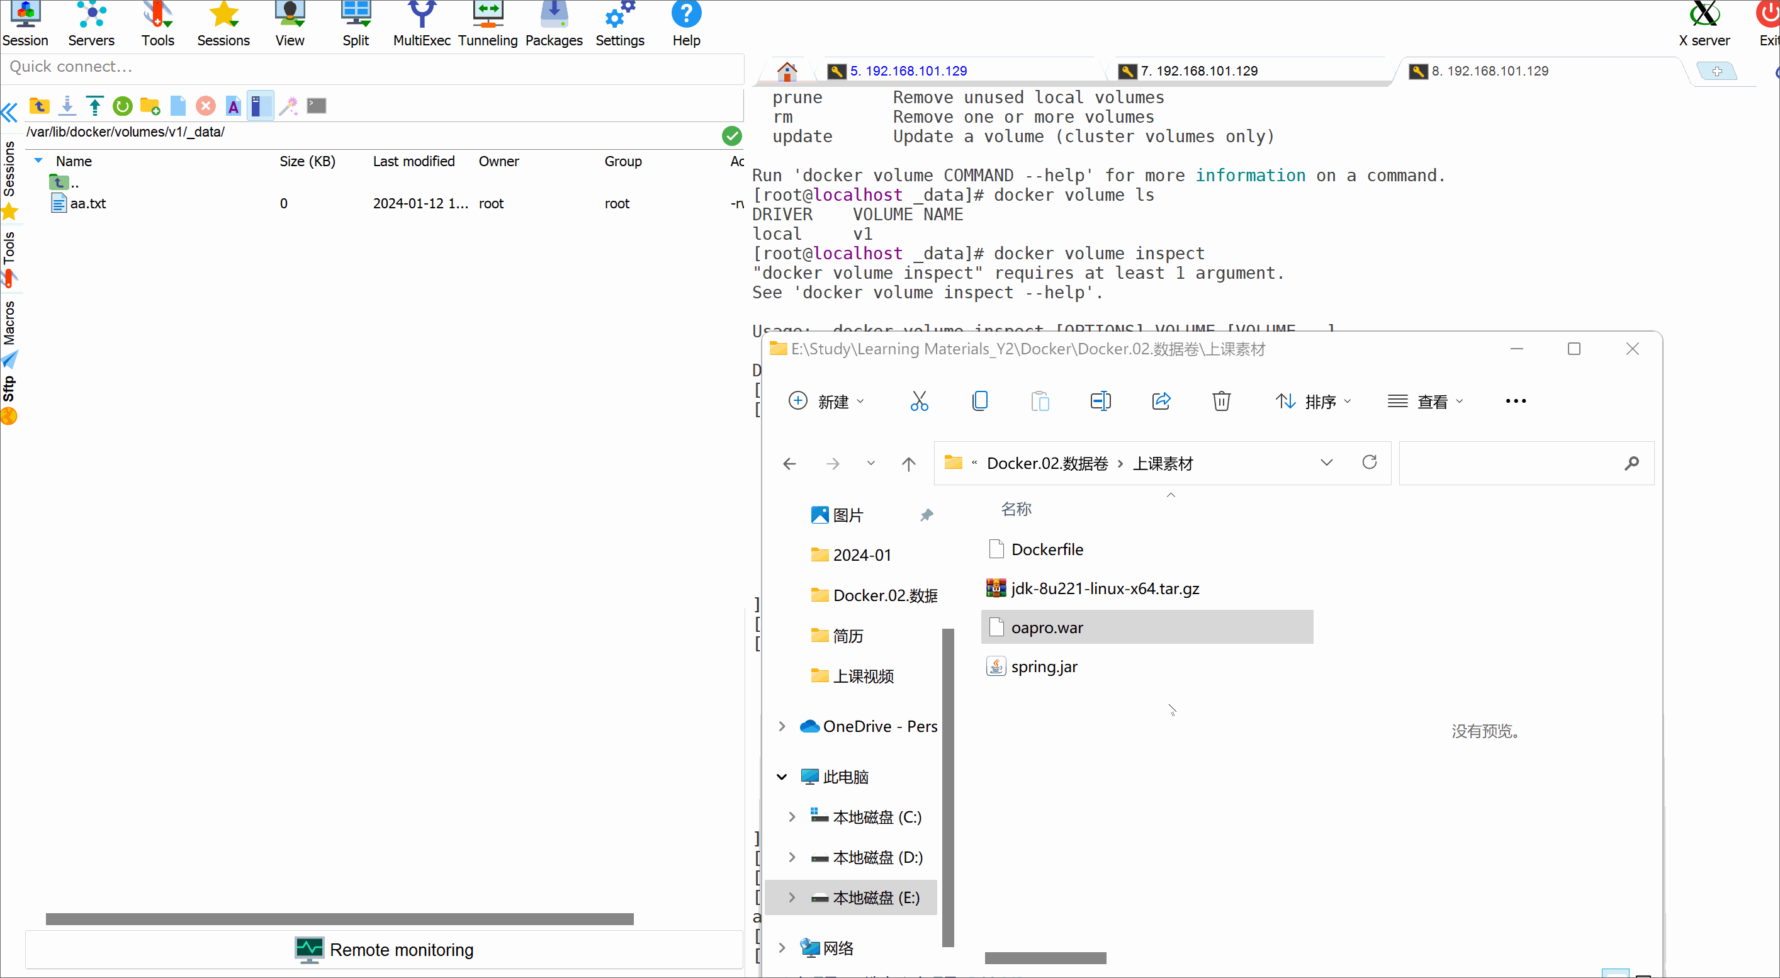The image size is (1780, 978).
Task: Click the Explorer trash delete icon
Action: (x=1221, y=402)
